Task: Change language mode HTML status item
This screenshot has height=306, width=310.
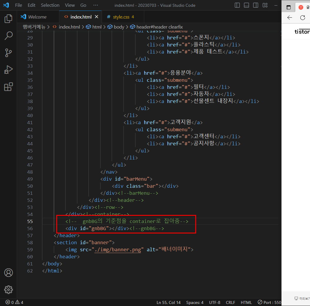Action: [246, 302]
